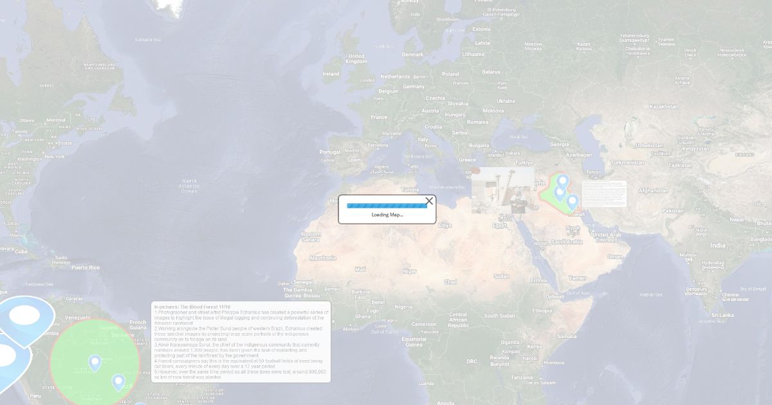The width and height of the screenshot is (772, 405).
Task: Close the Loading Map dialog
Action: click(x=429, y=201)
